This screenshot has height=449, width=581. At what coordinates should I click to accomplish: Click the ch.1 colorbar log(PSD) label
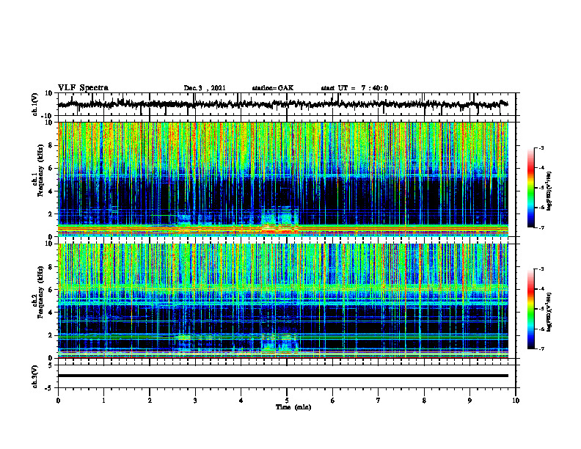549,191
